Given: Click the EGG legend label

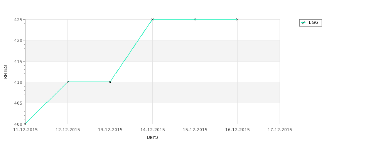Looking at the screenshot, I should (x=314, y=22).
